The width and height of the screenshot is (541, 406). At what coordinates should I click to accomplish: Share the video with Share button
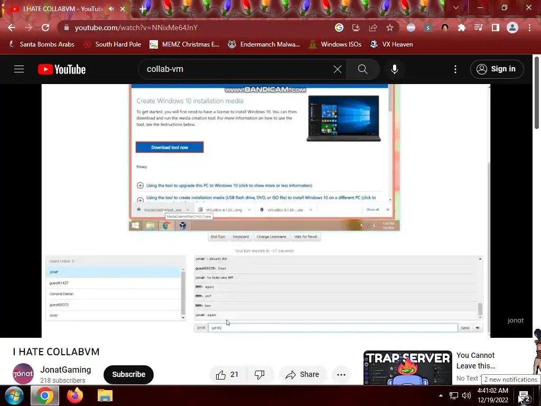(x=302, y=375)
